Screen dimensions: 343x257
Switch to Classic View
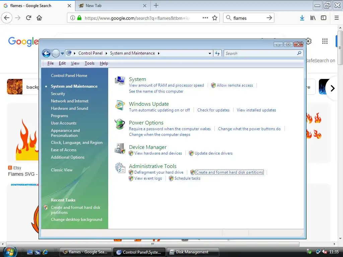[62, 170]
